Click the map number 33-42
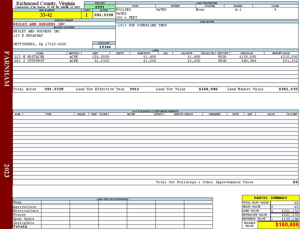This screenshot has height=229, width=300. point(46,15)
